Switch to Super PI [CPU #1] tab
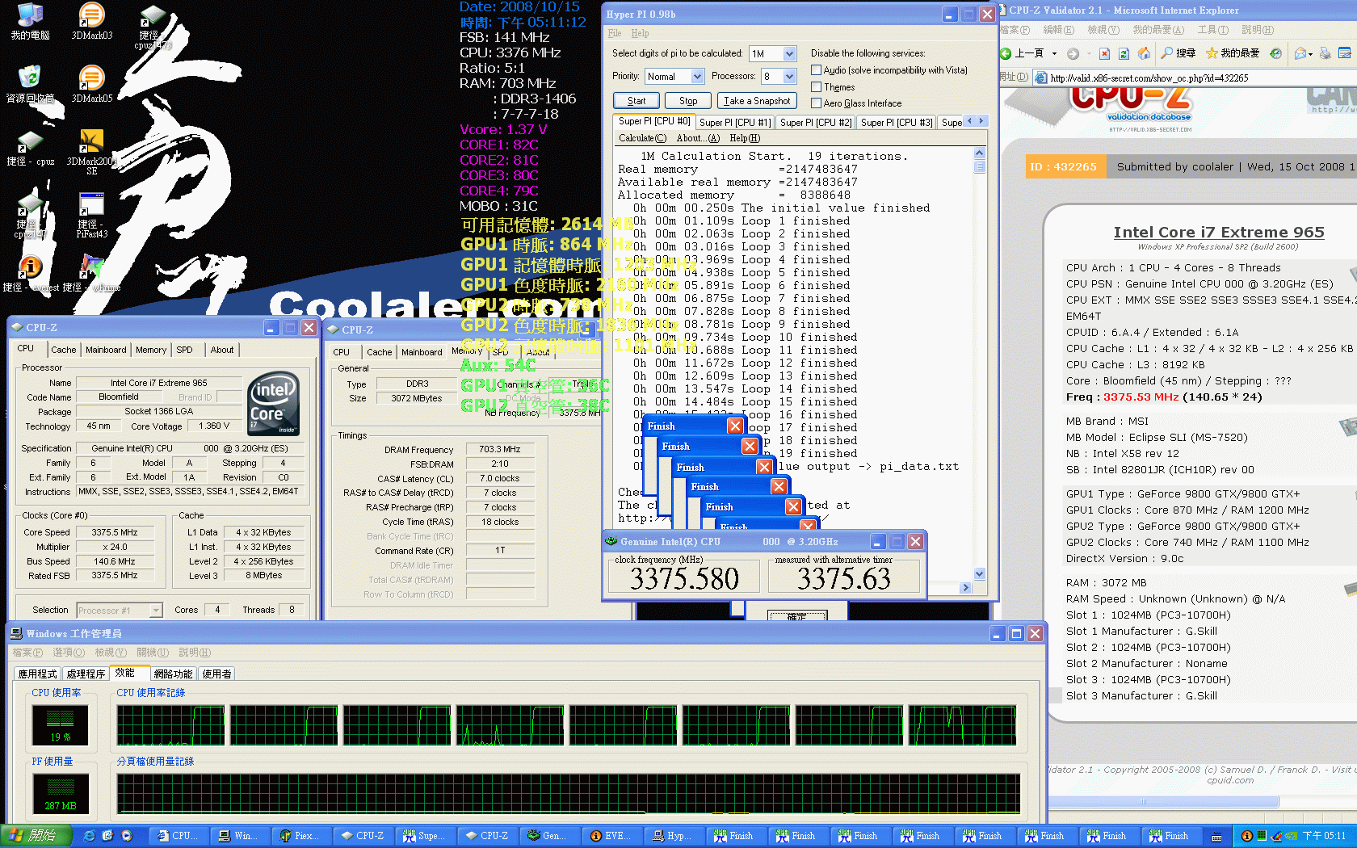The height and width of the screenshot is (848, 1357). pos(734,123)
